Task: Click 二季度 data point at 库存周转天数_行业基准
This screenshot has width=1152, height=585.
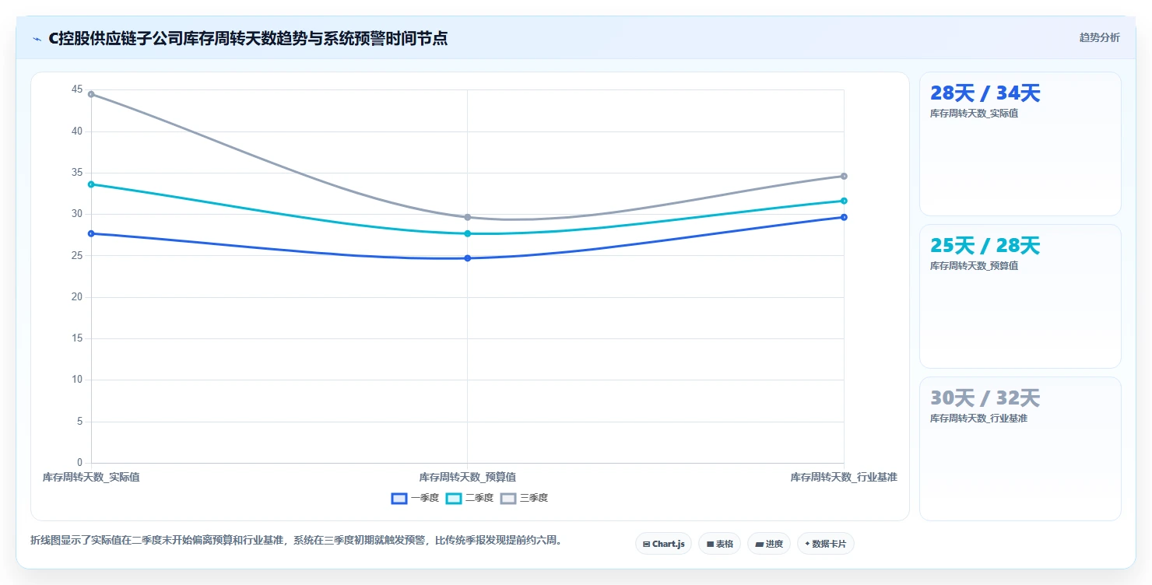Action: [844, 201]
